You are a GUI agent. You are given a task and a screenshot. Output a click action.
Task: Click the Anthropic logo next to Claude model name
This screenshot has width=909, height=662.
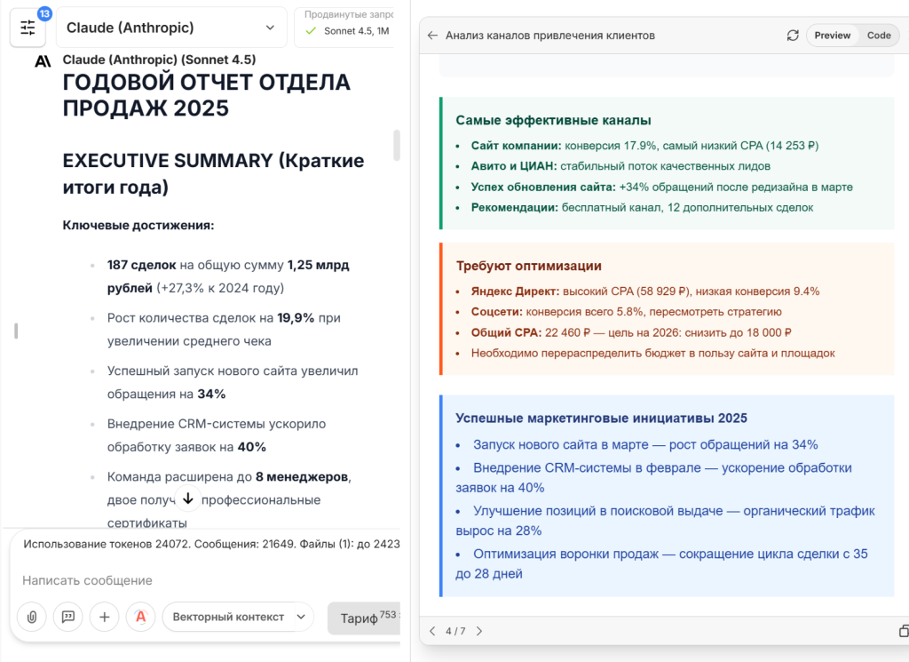(x=42, y=60)
